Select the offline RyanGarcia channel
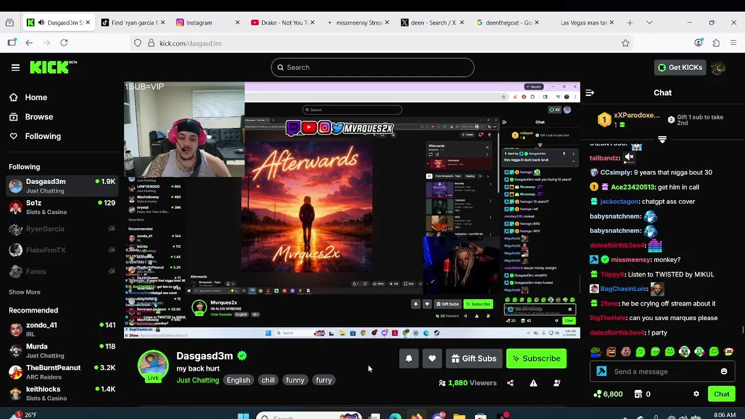The width and height of the screenshot is (745, 419). coord(62,229)
